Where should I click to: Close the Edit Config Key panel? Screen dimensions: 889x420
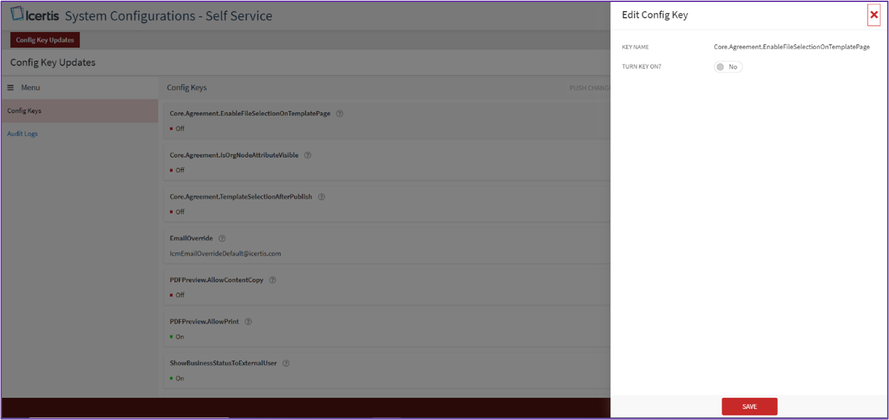[x=873, y=14]
